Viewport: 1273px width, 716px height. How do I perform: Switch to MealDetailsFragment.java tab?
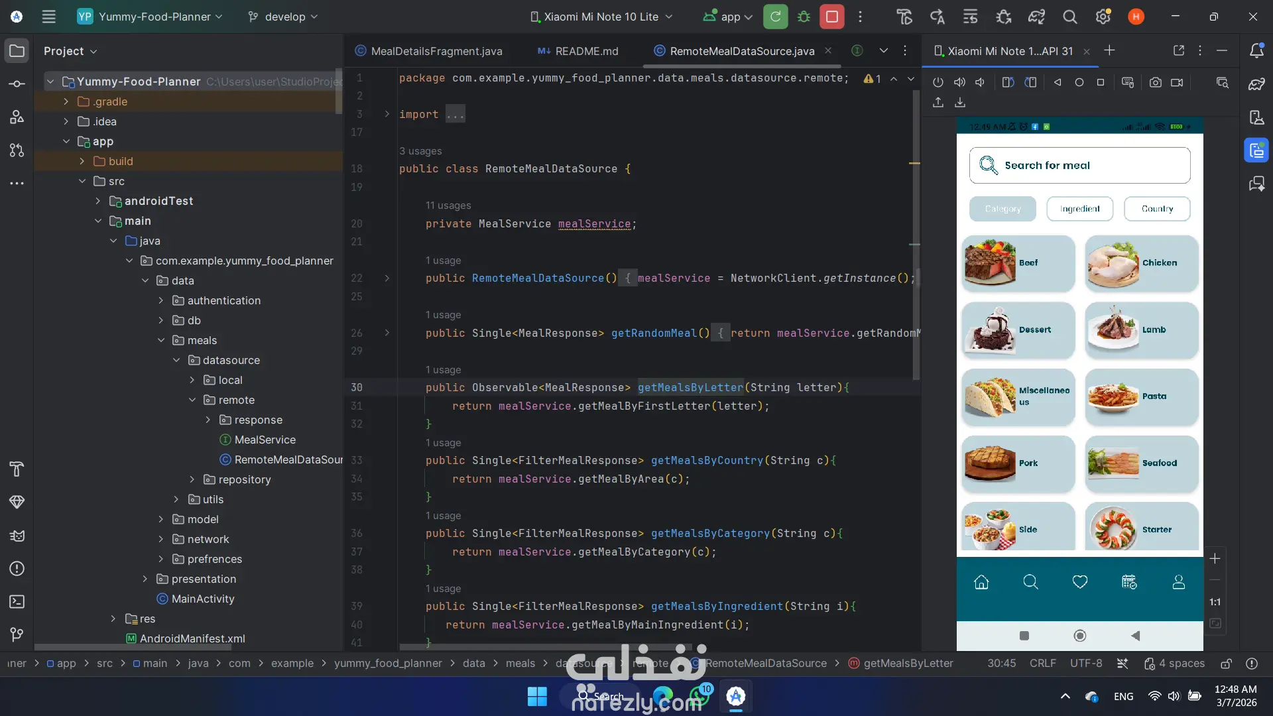[x=436, y=51]
